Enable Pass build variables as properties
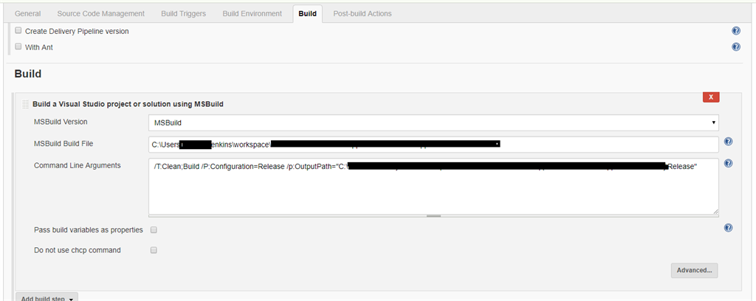Screen dimensions: 756x301 [154, 229]
